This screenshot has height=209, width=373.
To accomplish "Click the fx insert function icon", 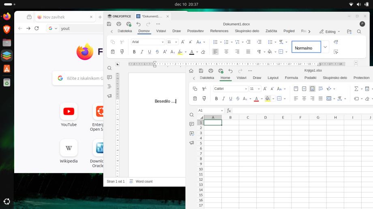I will coord(229,111).
